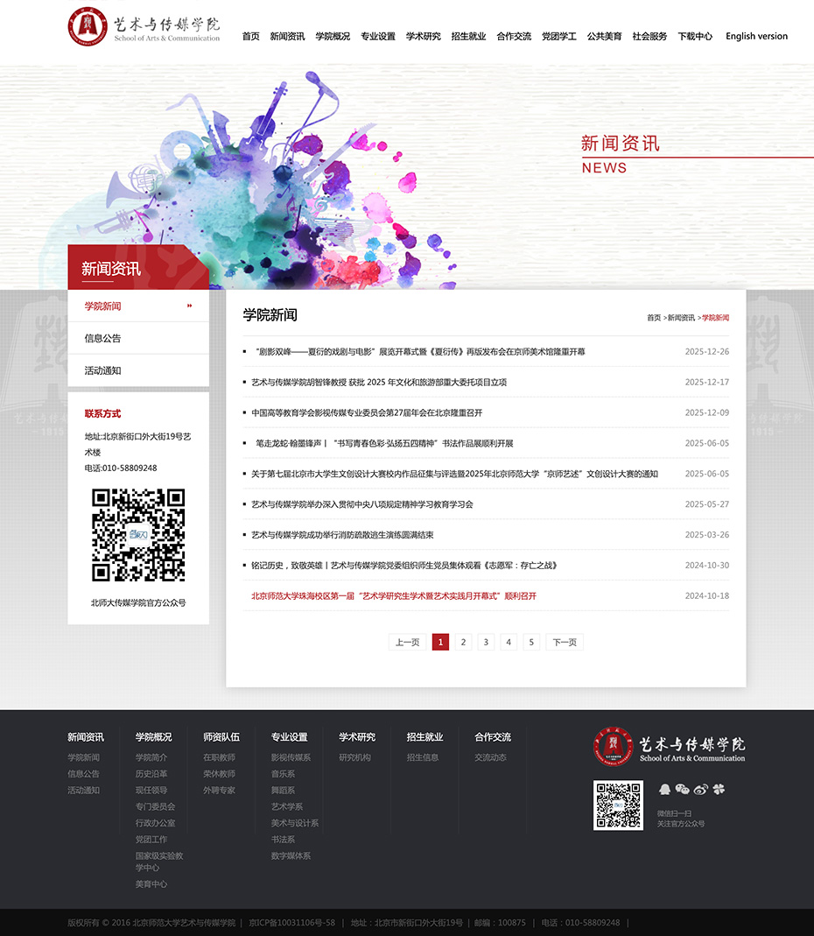This screenshot has width=814, height=936.
Task: Click the QQ penguin icon in footer
Action: pyautogui.click(x=664, y=789)
